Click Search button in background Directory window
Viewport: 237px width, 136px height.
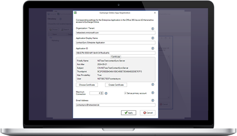click(x=65, y=30)
